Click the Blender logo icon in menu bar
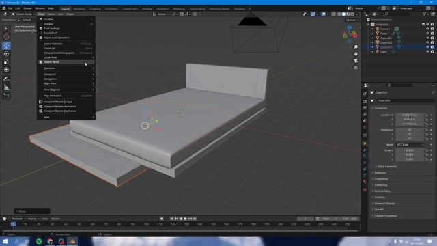This screenshot has height=246, width=437. tap(4, 8)
